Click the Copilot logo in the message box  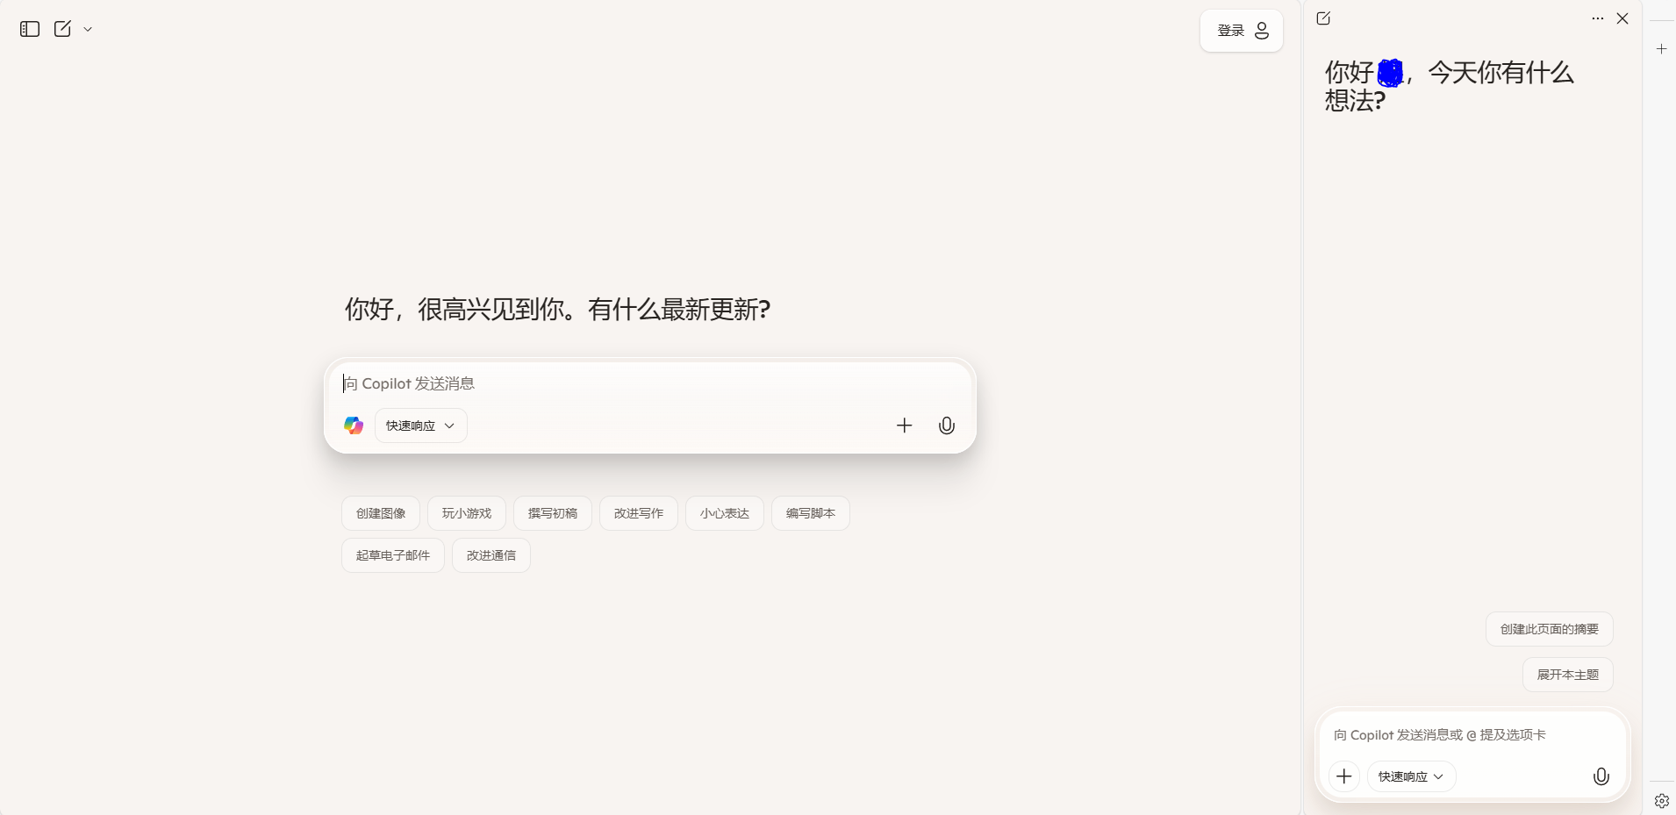pos(354,425)
